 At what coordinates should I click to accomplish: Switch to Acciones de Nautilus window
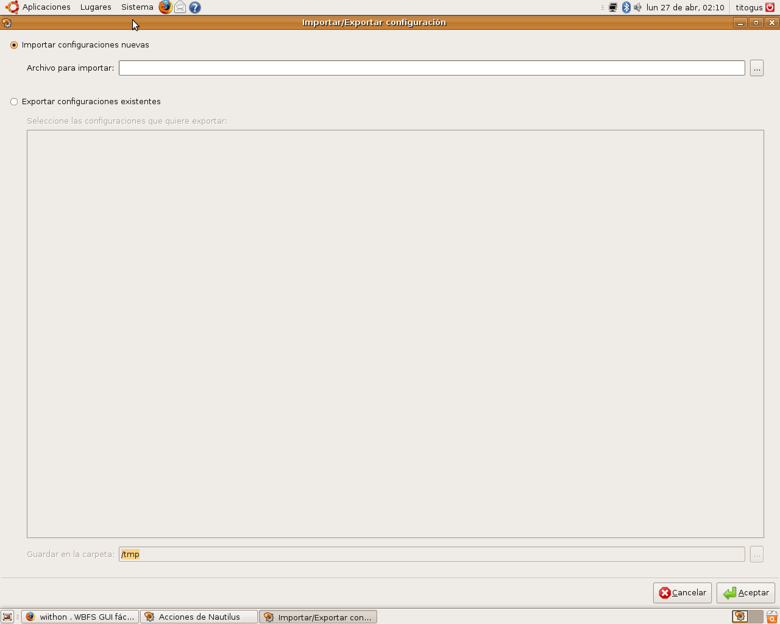(199, 617)
